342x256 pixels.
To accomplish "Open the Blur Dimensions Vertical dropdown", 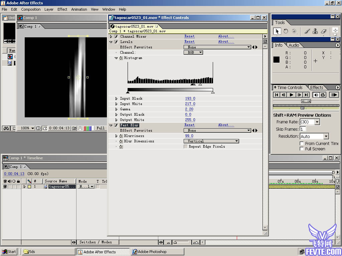I will tap(211, 141).
